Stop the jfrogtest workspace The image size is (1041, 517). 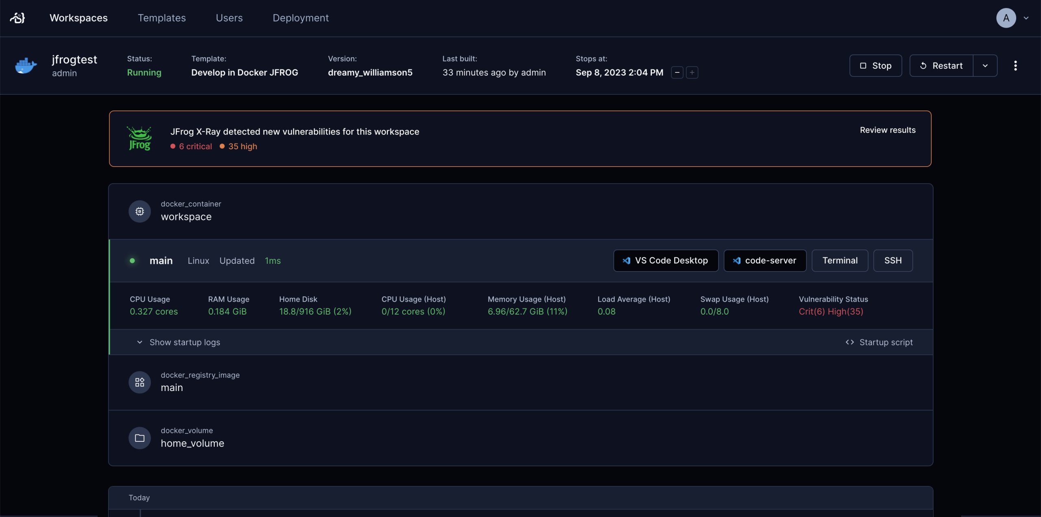point(875,65)
